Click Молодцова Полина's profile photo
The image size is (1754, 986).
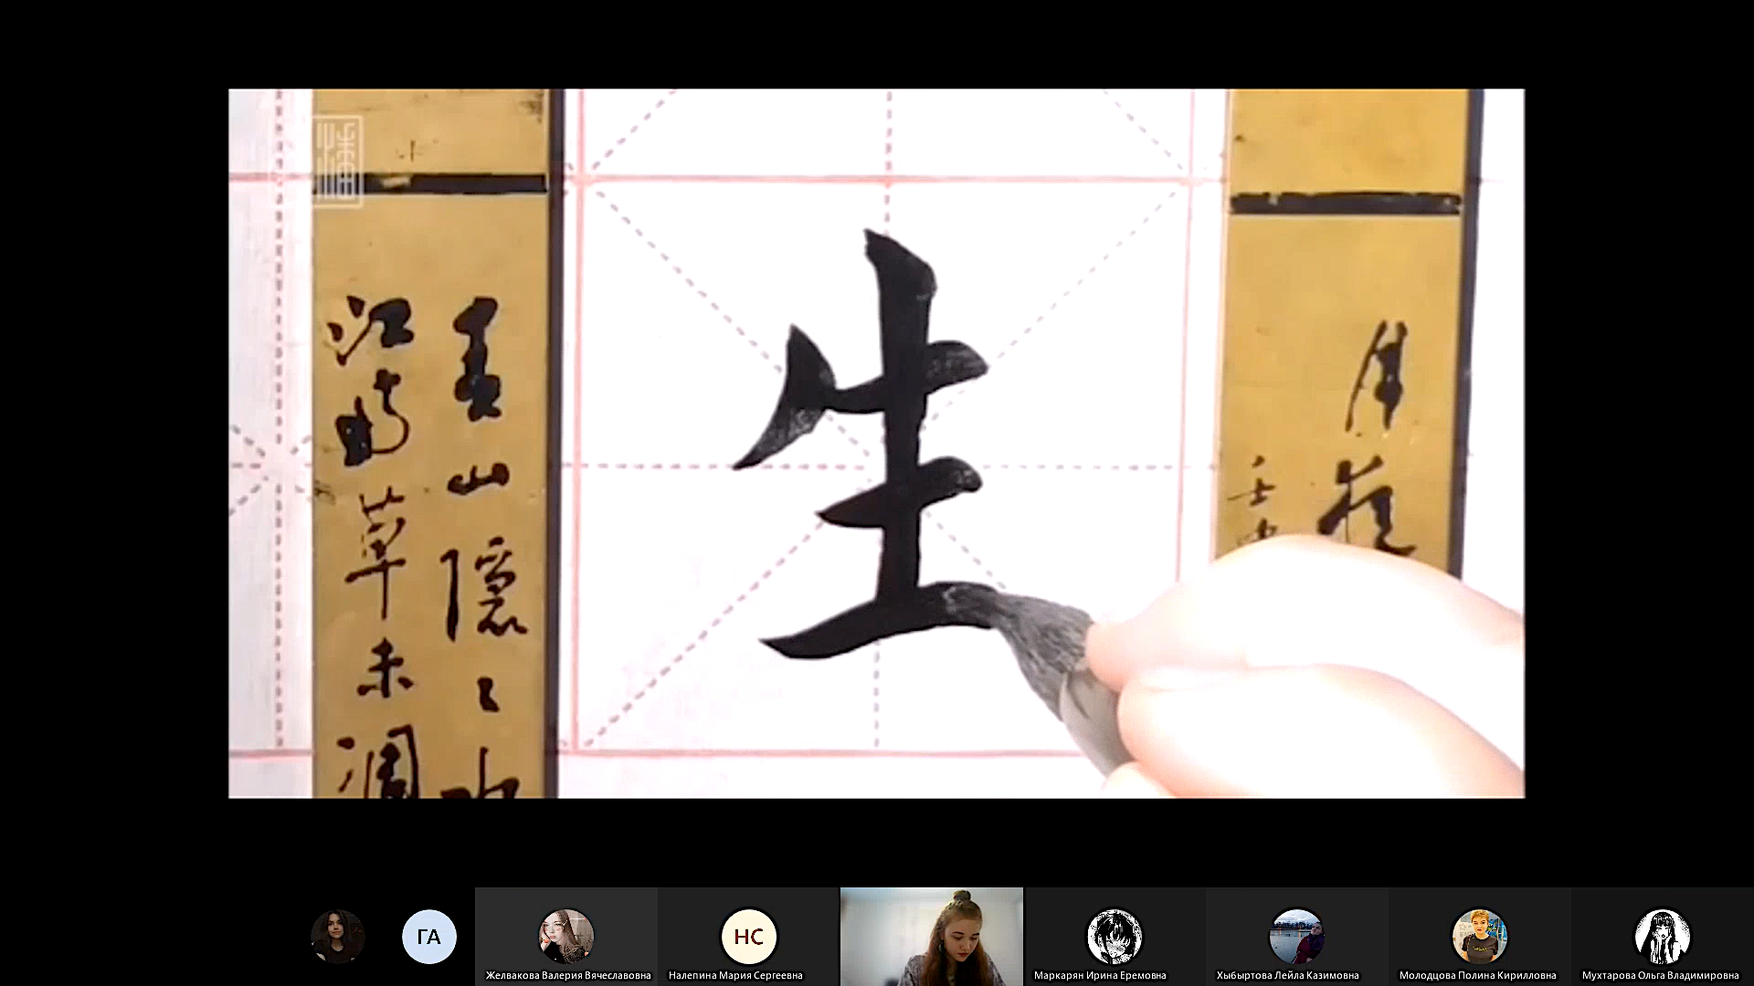point(1479,936)
